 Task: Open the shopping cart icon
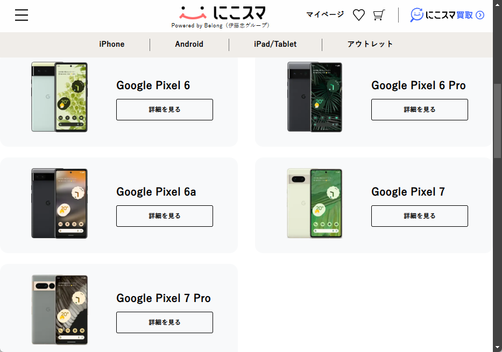[x=379, y=15]
